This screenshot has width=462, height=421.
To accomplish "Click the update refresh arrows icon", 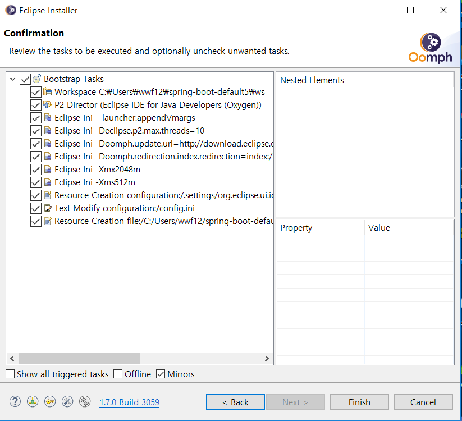I will pyautogui.click(x=85, y=401).
